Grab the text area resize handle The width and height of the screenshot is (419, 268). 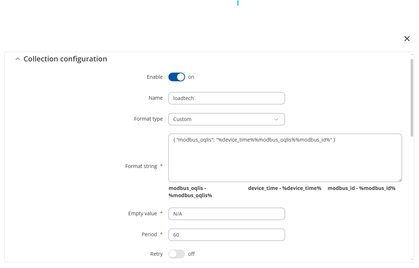pyautogui.click(x=400, y=180)
